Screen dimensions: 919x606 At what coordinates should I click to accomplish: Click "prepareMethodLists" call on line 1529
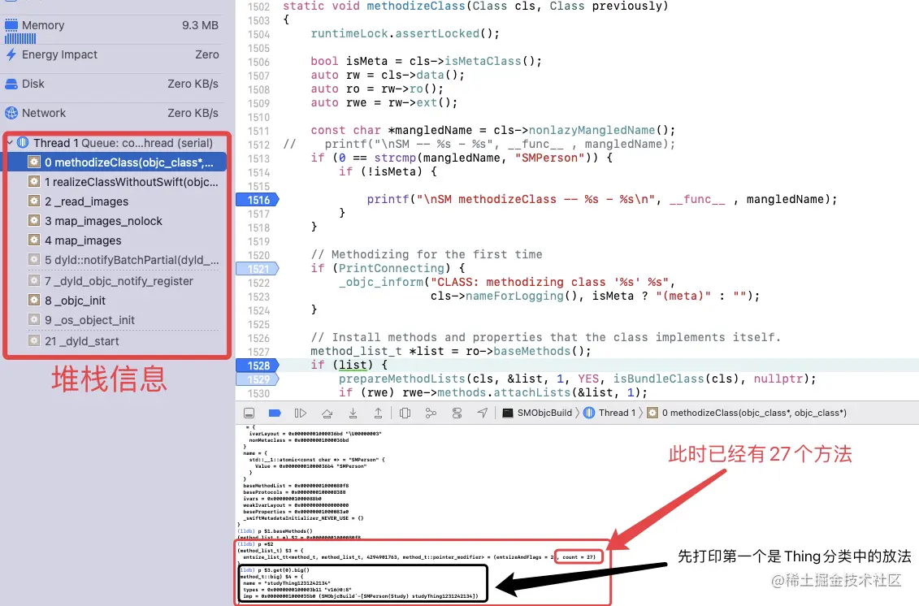tap(401, 379)
